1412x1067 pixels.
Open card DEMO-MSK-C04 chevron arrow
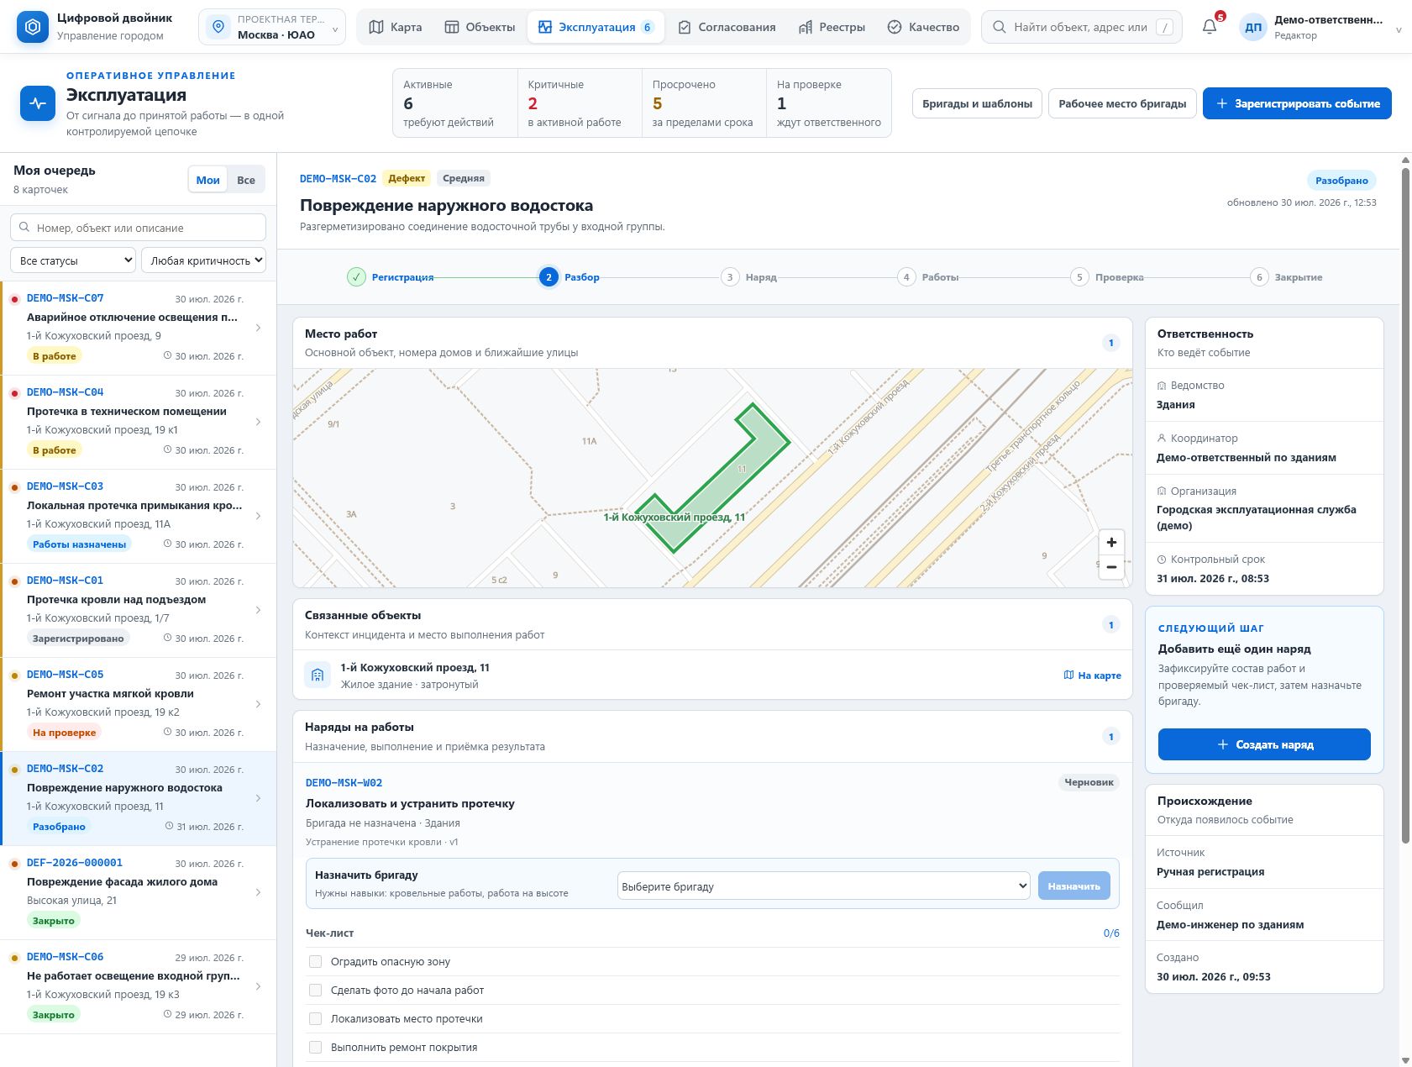[x=258, y=422]
